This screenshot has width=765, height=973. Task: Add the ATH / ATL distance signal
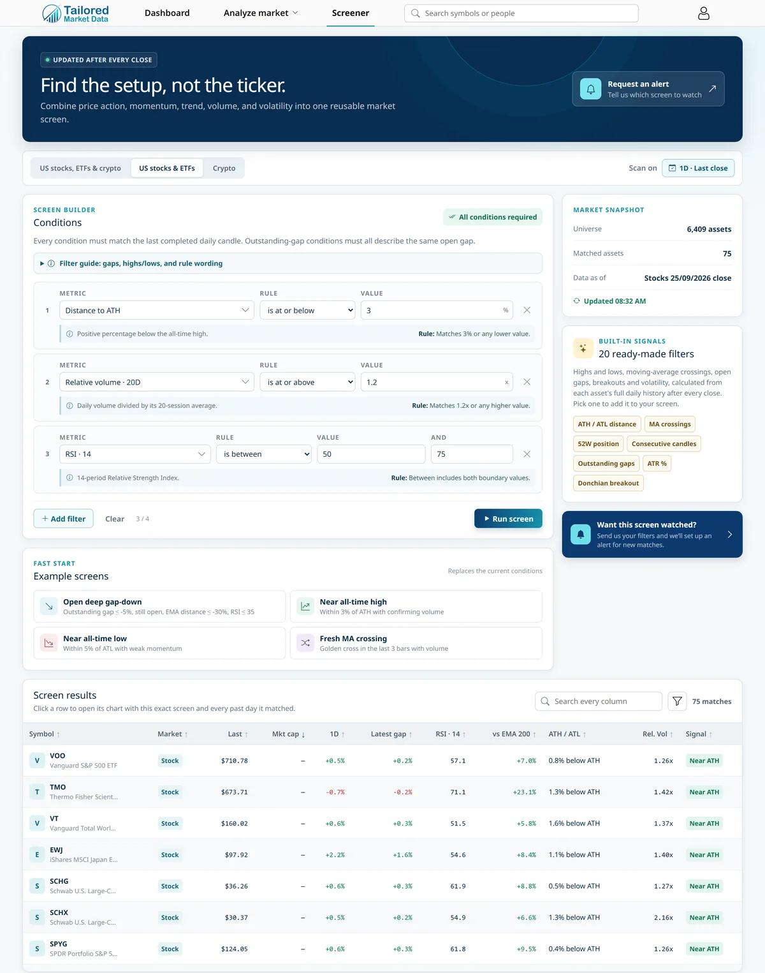click(x=607, y=424)
